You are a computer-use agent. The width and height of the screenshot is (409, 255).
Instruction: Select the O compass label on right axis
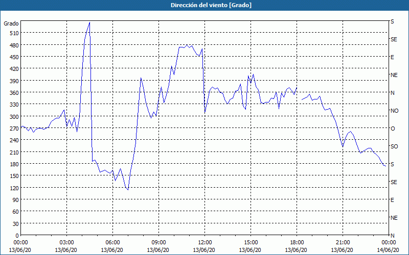(x=393, y=129)
